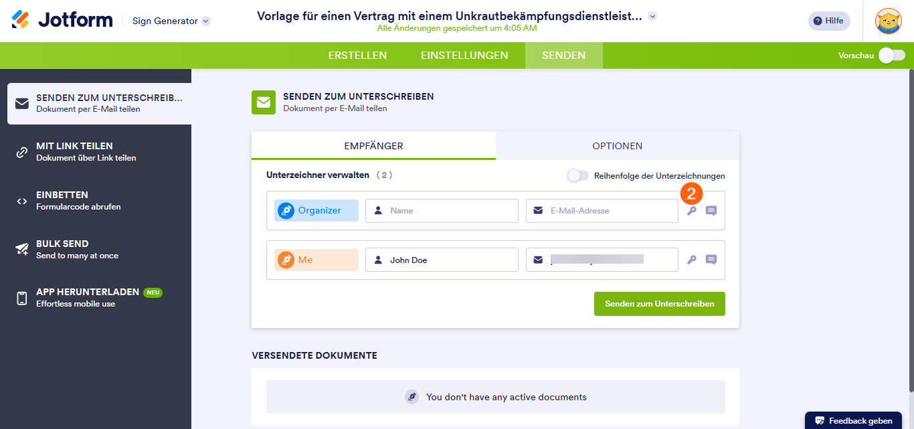Viewport: 914px width, 429px height.
Task: Open the key icon on the Organizer row
Action: coord(692,210)
